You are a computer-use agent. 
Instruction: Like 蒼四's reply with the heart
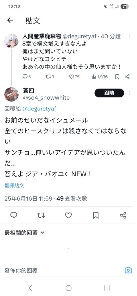68,215
